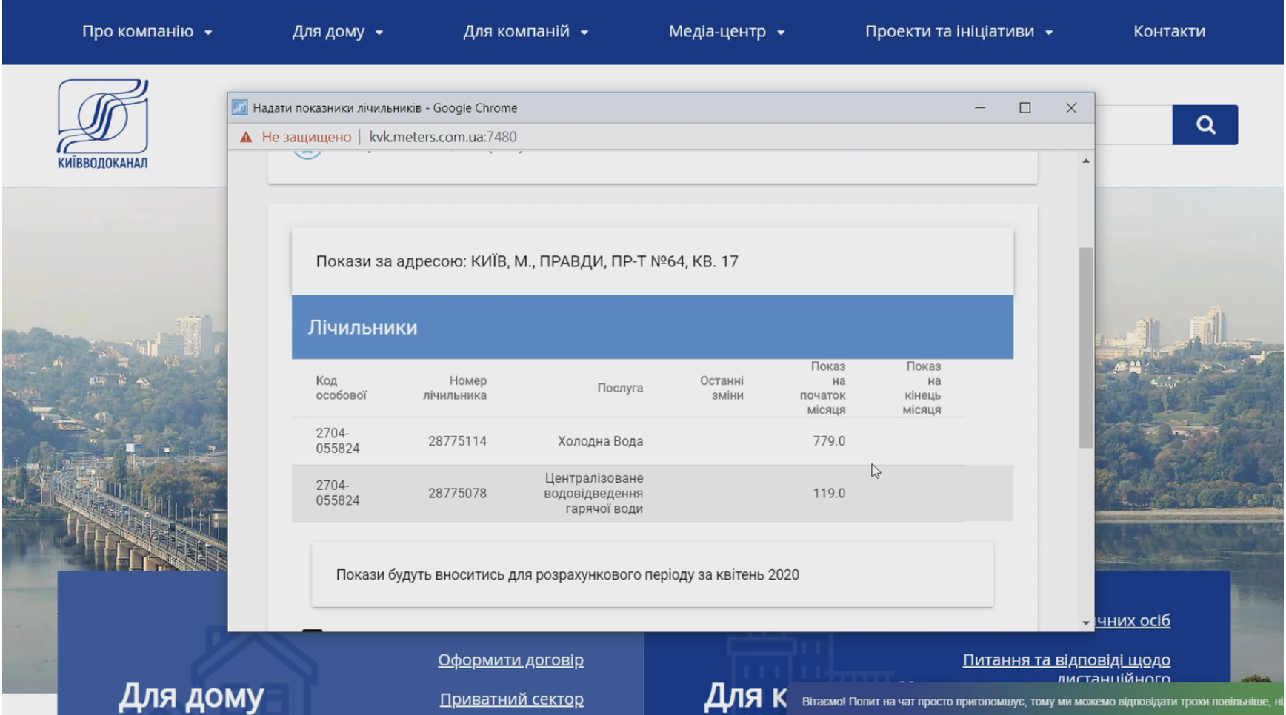
Task: Click 'Показ на початок місяця' column header
Action: pyautogui.click(x=823, y=388)
